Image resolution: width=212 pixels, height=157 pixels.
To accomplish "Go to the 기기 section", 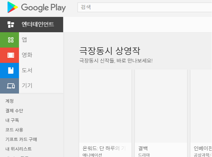I will (27, 86).
